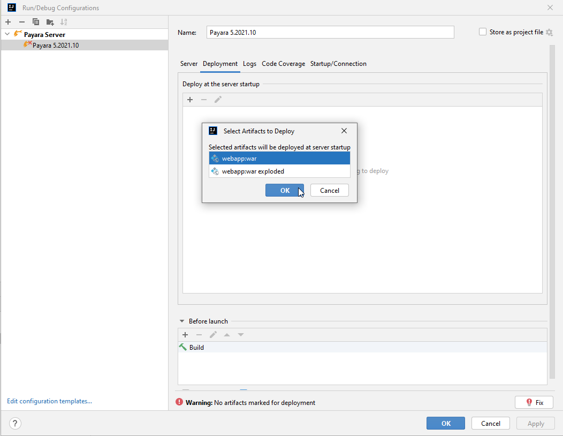Select Payara 5.2021.10 configuration in tree

(55, 46)
